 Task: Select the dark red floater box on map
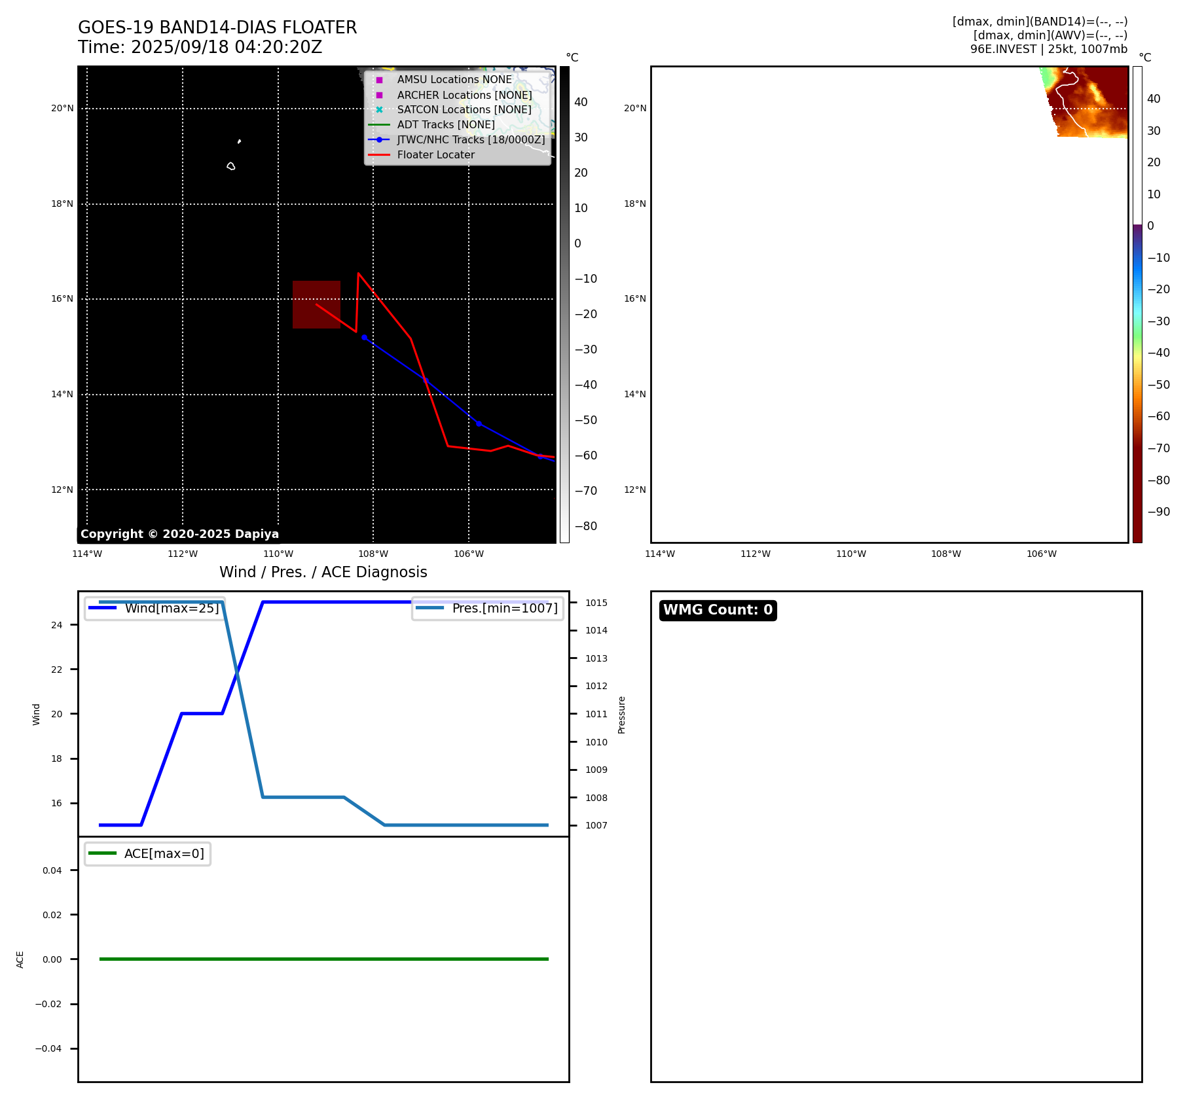[x=316, y=304]
